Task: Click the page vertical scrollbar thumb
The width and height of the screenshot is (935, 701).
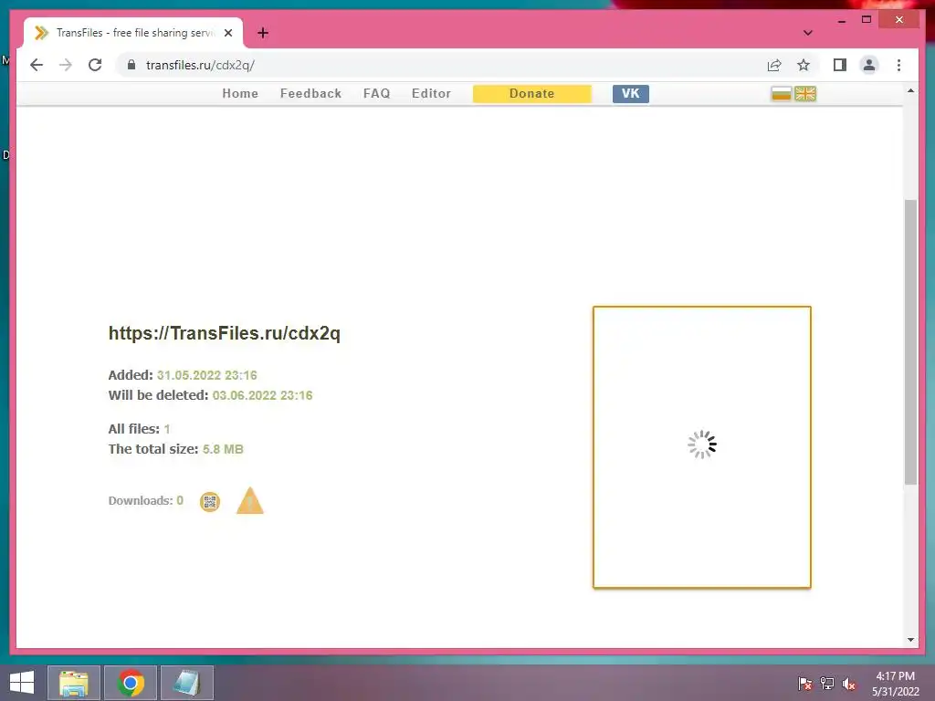Action: pos(910,343)
